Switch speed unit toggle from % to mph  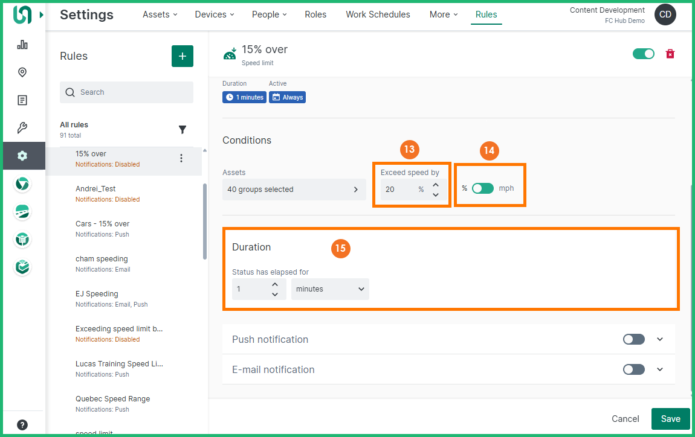[x=483, y=188]
